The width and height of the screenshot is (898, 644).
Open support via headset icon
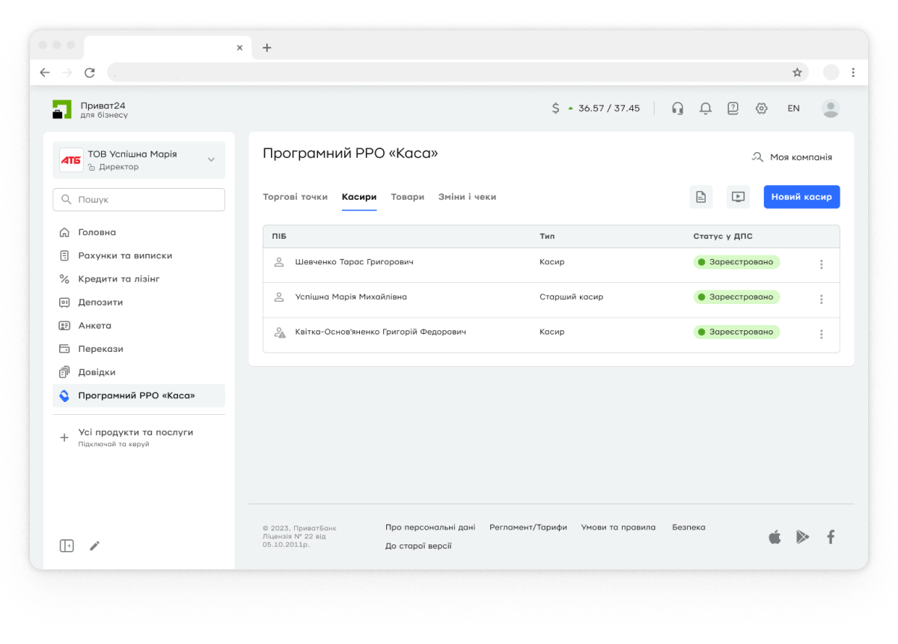click(677, 109)
